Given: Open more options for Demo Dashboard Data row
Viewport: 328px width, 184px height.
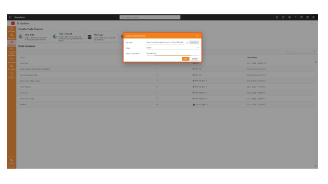Looking at the screenshot, I should tap(157, 75).
